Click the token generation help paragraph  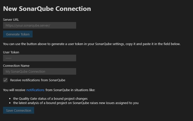coord(92,44)
